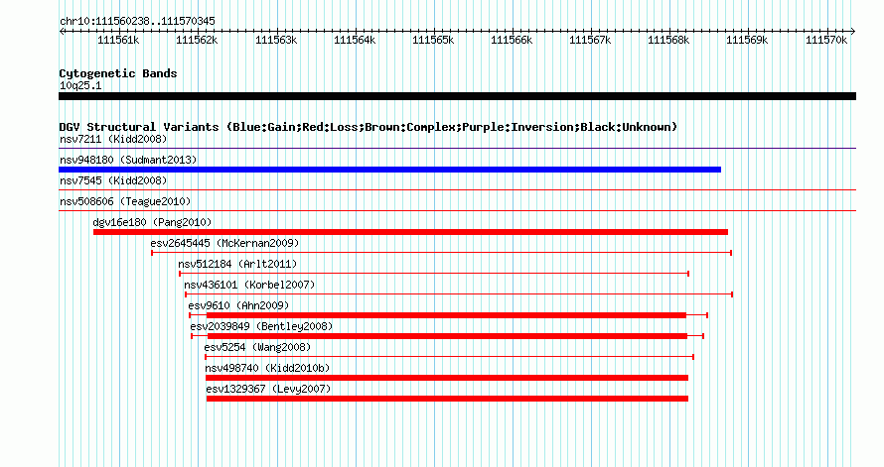884x467 pixels.
Task: Select the thick red dgv16e180 loss bar
Action: click(x=410, y=232)
